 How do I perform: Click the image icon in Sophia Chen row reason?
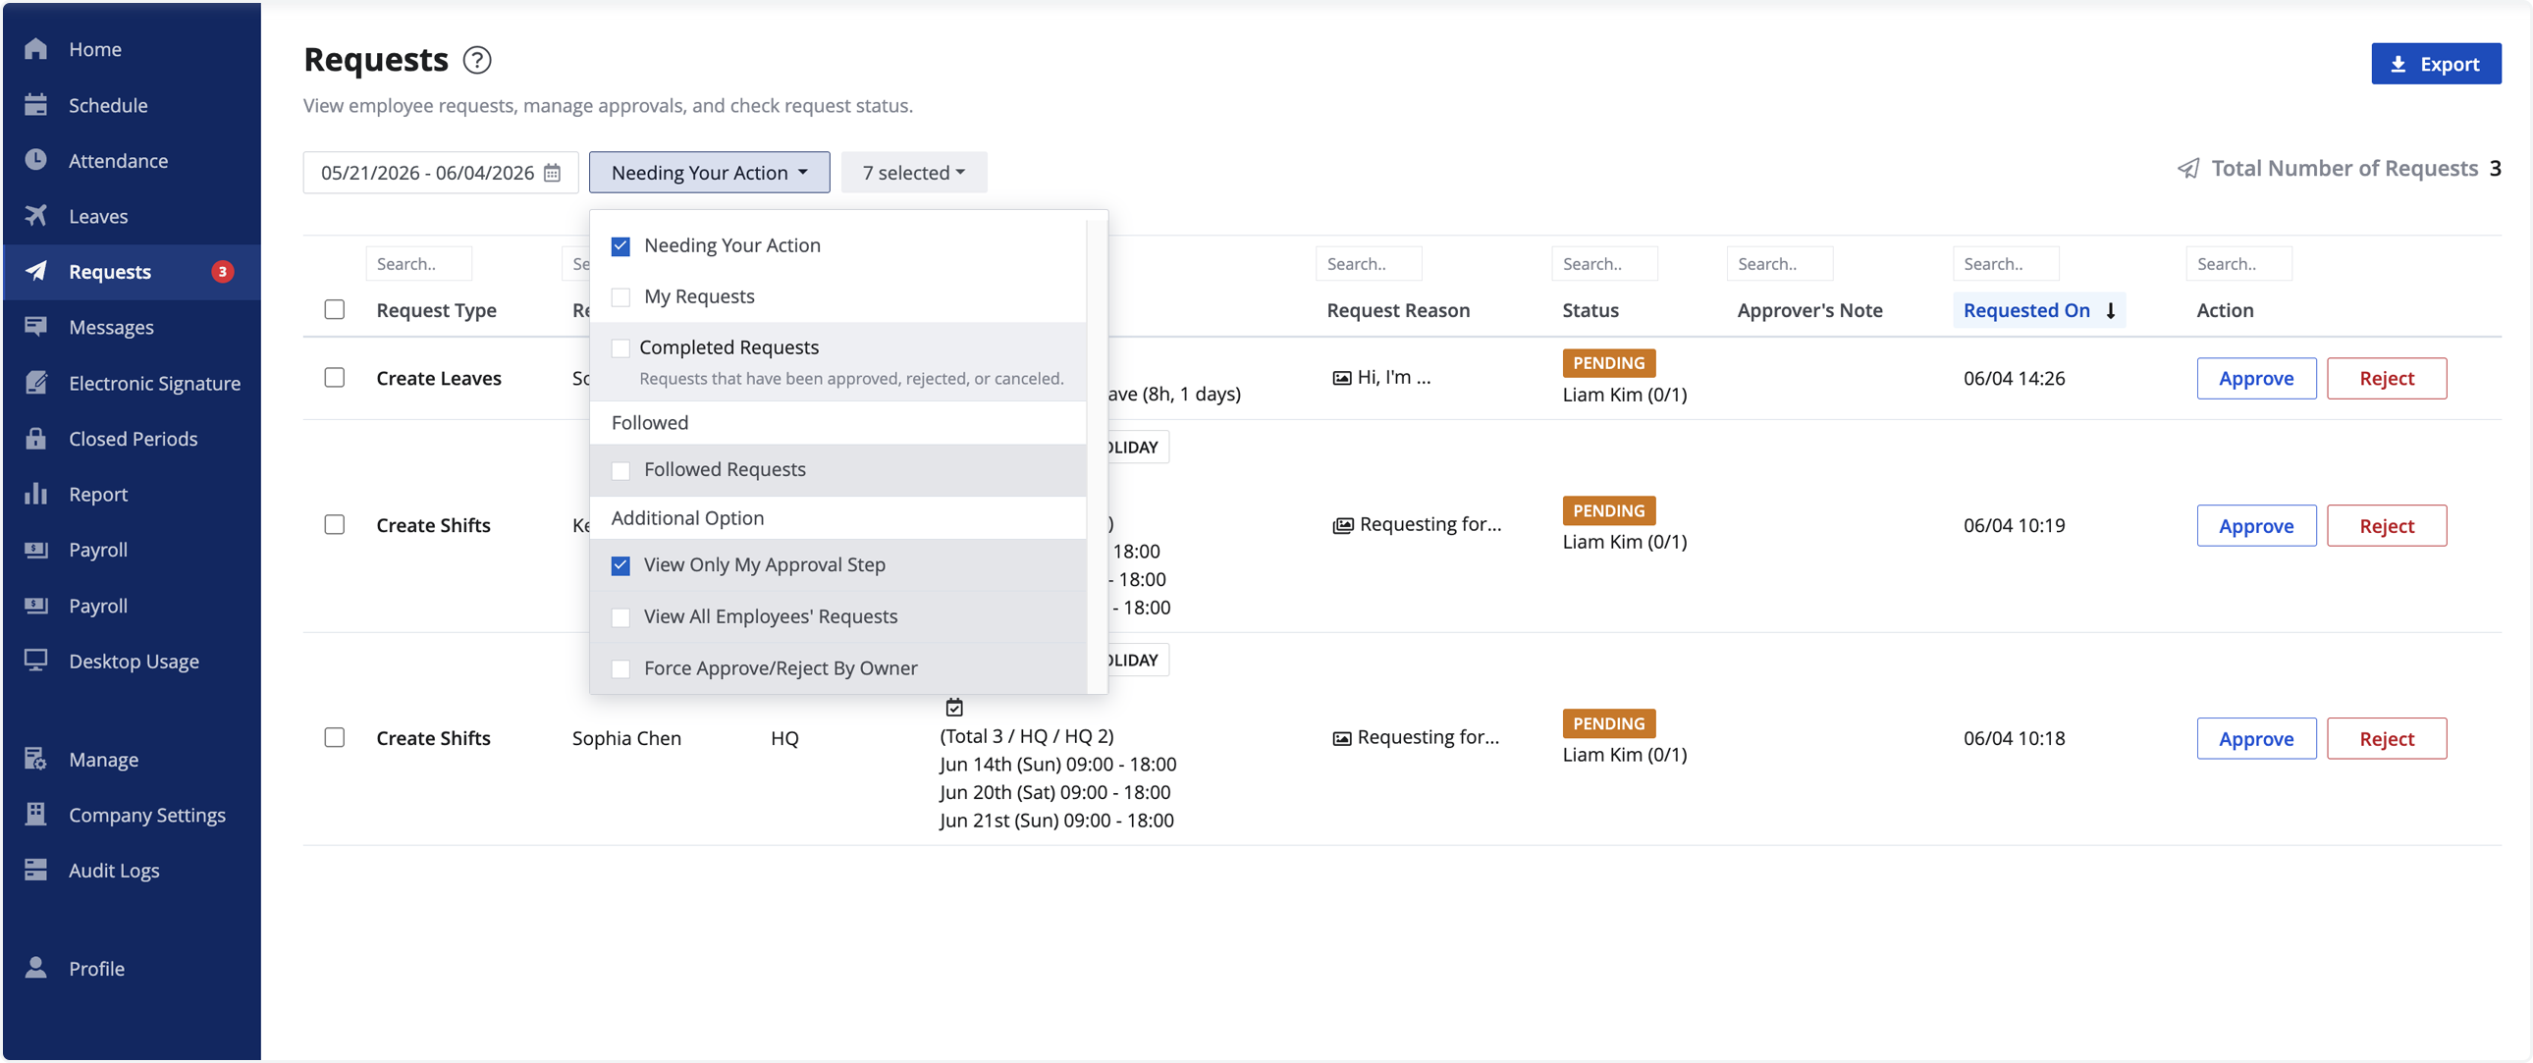tap(1341, 737)
